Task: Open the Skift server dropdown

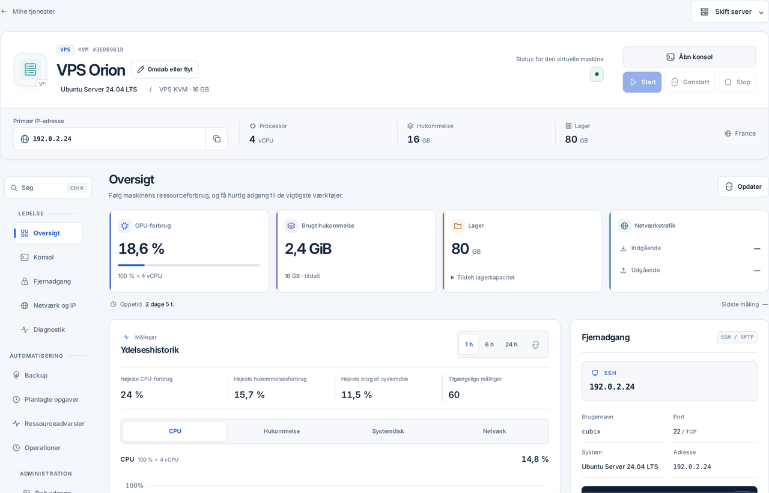Action: (730, 11)
